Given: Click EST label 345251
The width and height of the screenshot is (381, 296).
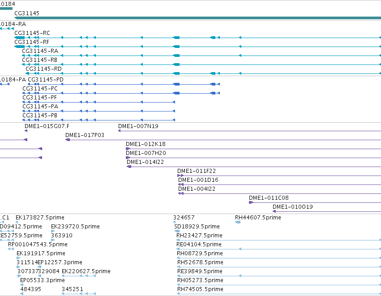Looking at the screenshot, I should (73, 290).
